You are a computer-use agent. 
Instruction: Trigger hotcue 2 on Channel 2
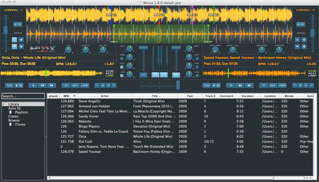[300, 85]
